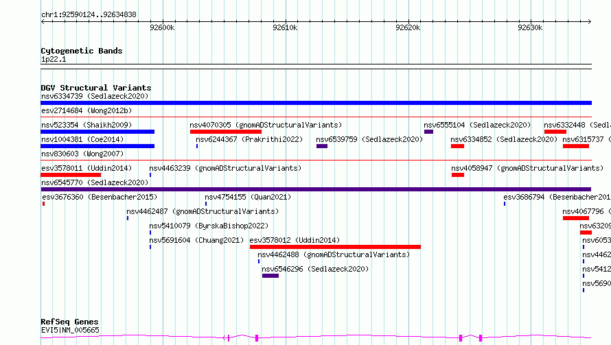Open the esv3578012 (Uddin2014) label text
611x345 pixels.
pos(295,240)
